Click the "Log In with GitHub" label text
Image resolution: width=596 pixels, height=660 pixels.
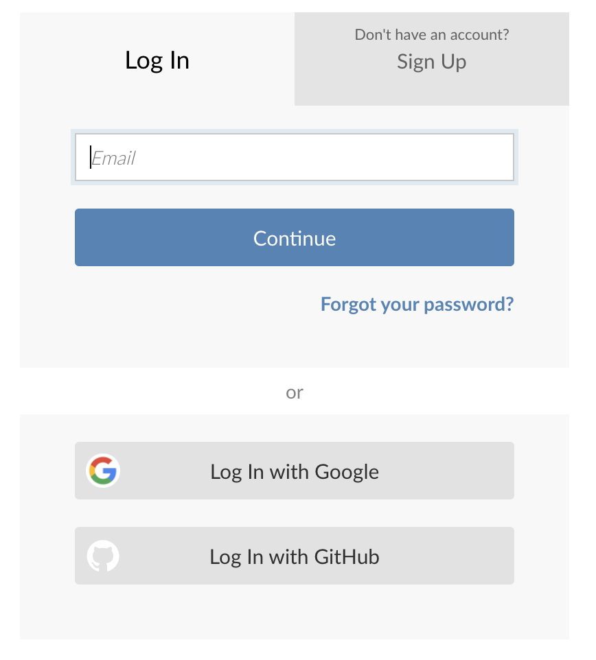[x=295, y=557]
